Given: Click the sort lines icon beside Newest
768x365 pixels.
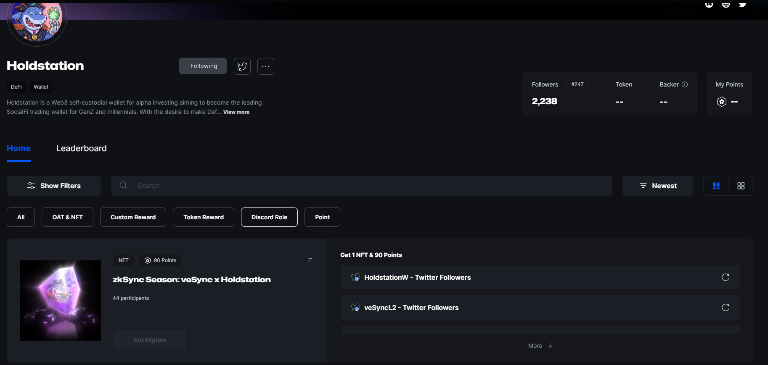Looking at the screenshot, I should pos(643,185).
